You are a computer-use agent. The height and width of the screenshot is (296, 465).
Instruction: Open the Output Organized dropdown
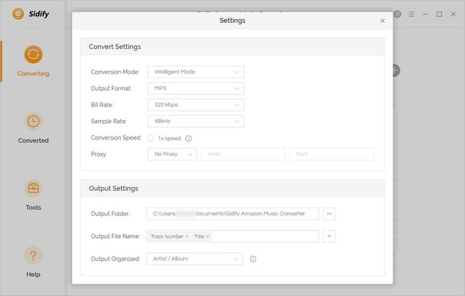pos(195,259)
